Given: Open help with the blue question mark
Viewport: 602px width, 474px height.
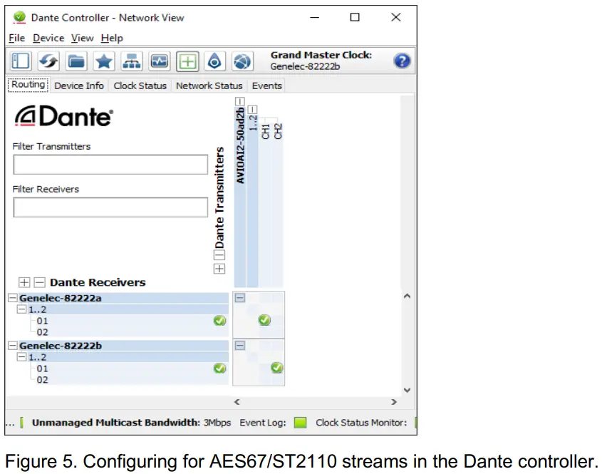Looking at the screenshot, I should pos(402,61).
